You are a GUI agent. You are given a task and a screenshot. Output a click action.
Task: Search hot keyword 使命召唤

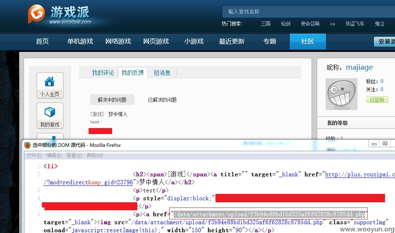coord(310,24)
